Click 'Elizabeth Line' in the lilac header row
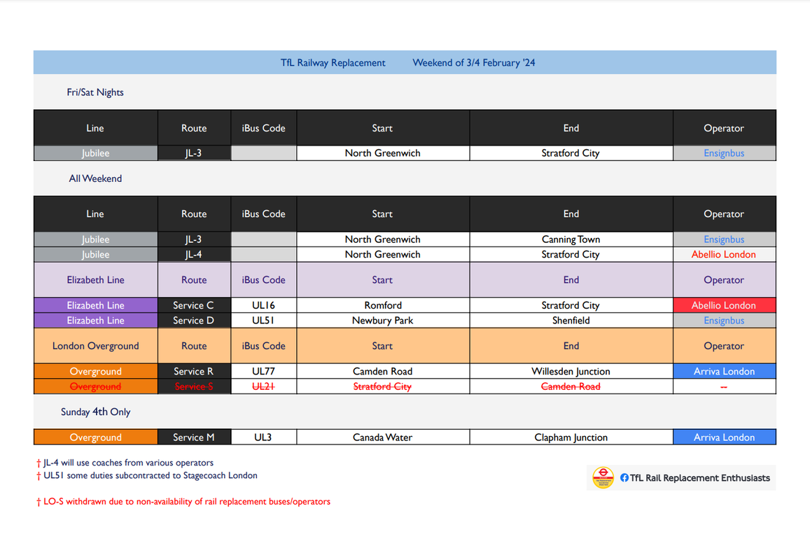810x560 pixels. (96, 279)
